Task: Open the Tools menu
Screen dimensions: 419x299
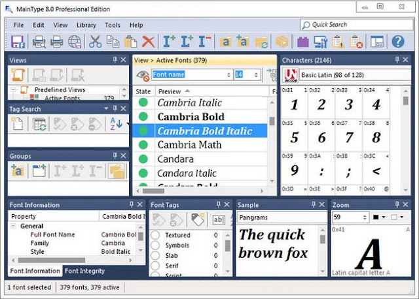Action: click(113, 25)
